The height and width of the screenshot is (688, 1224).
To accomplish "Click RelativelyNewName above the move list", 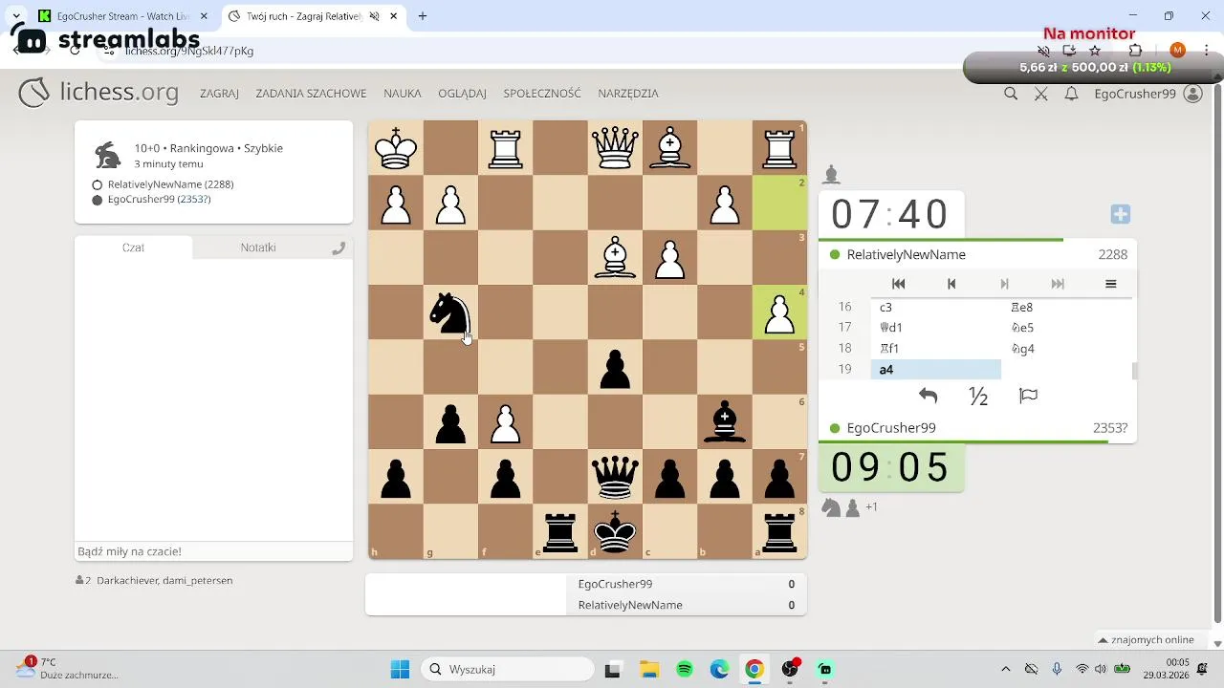I will tap(907, 254).
